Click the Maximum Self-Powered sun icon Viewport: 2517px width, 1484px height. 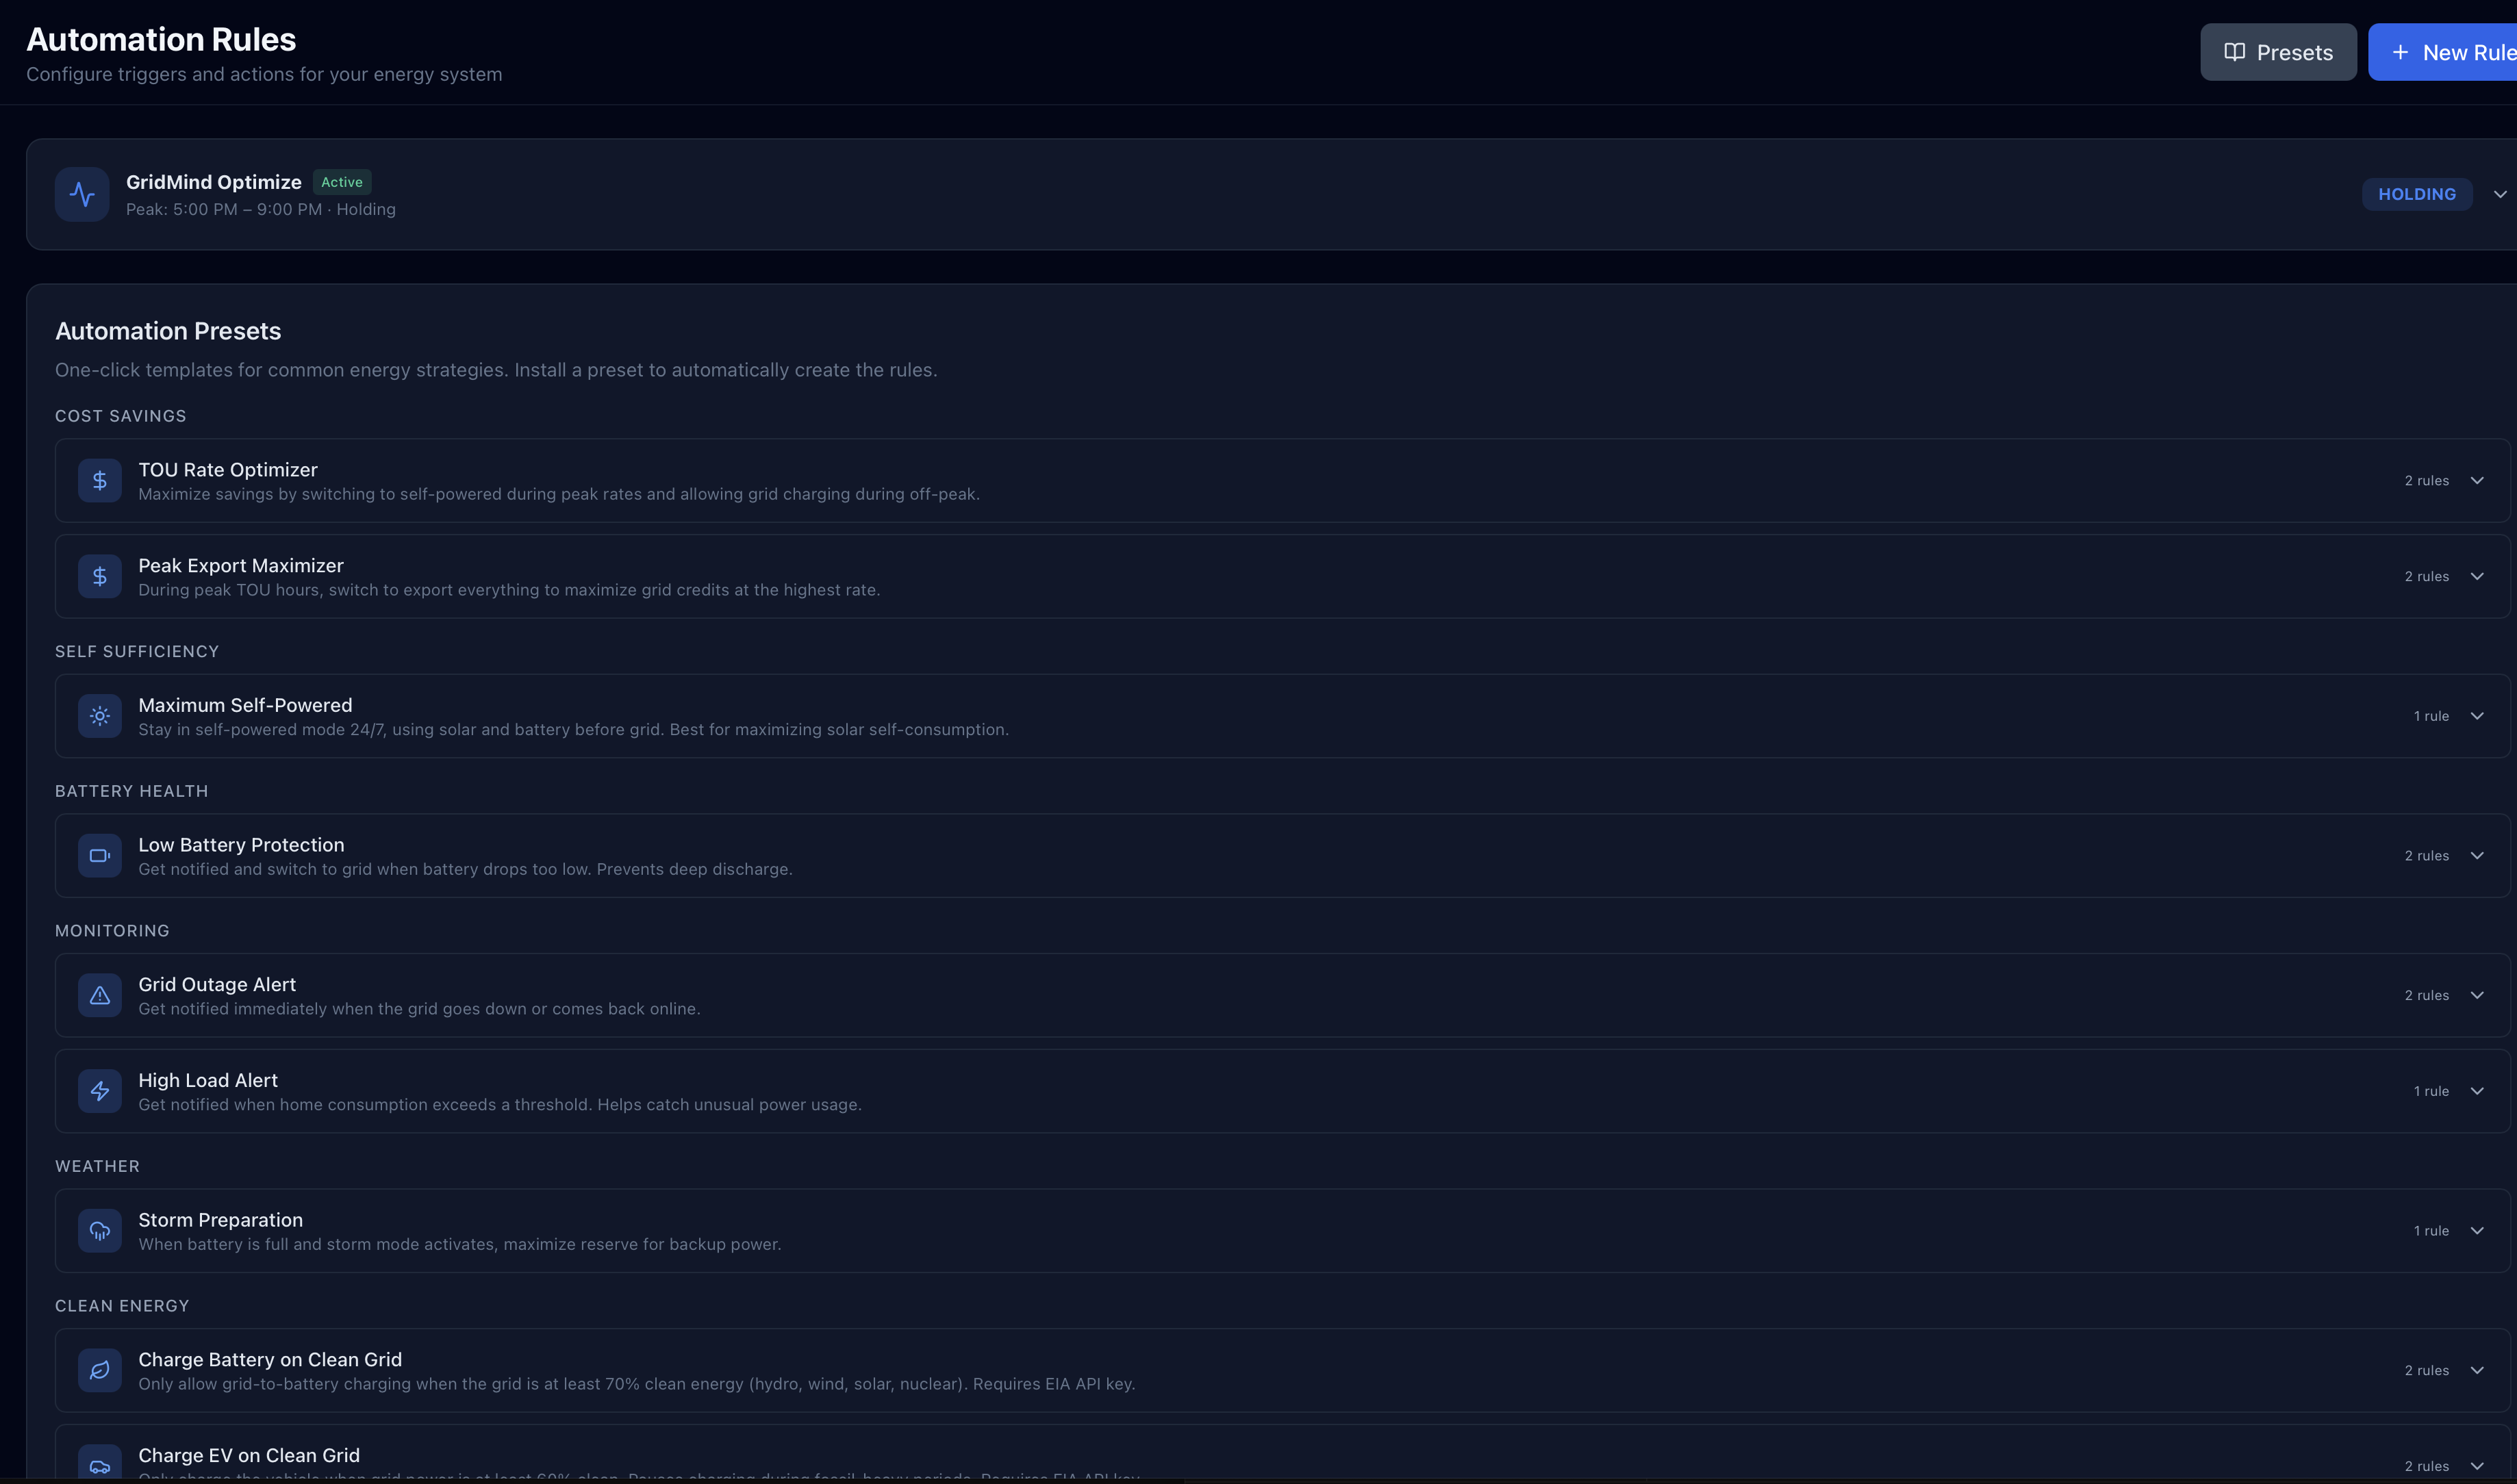point(99,715)
